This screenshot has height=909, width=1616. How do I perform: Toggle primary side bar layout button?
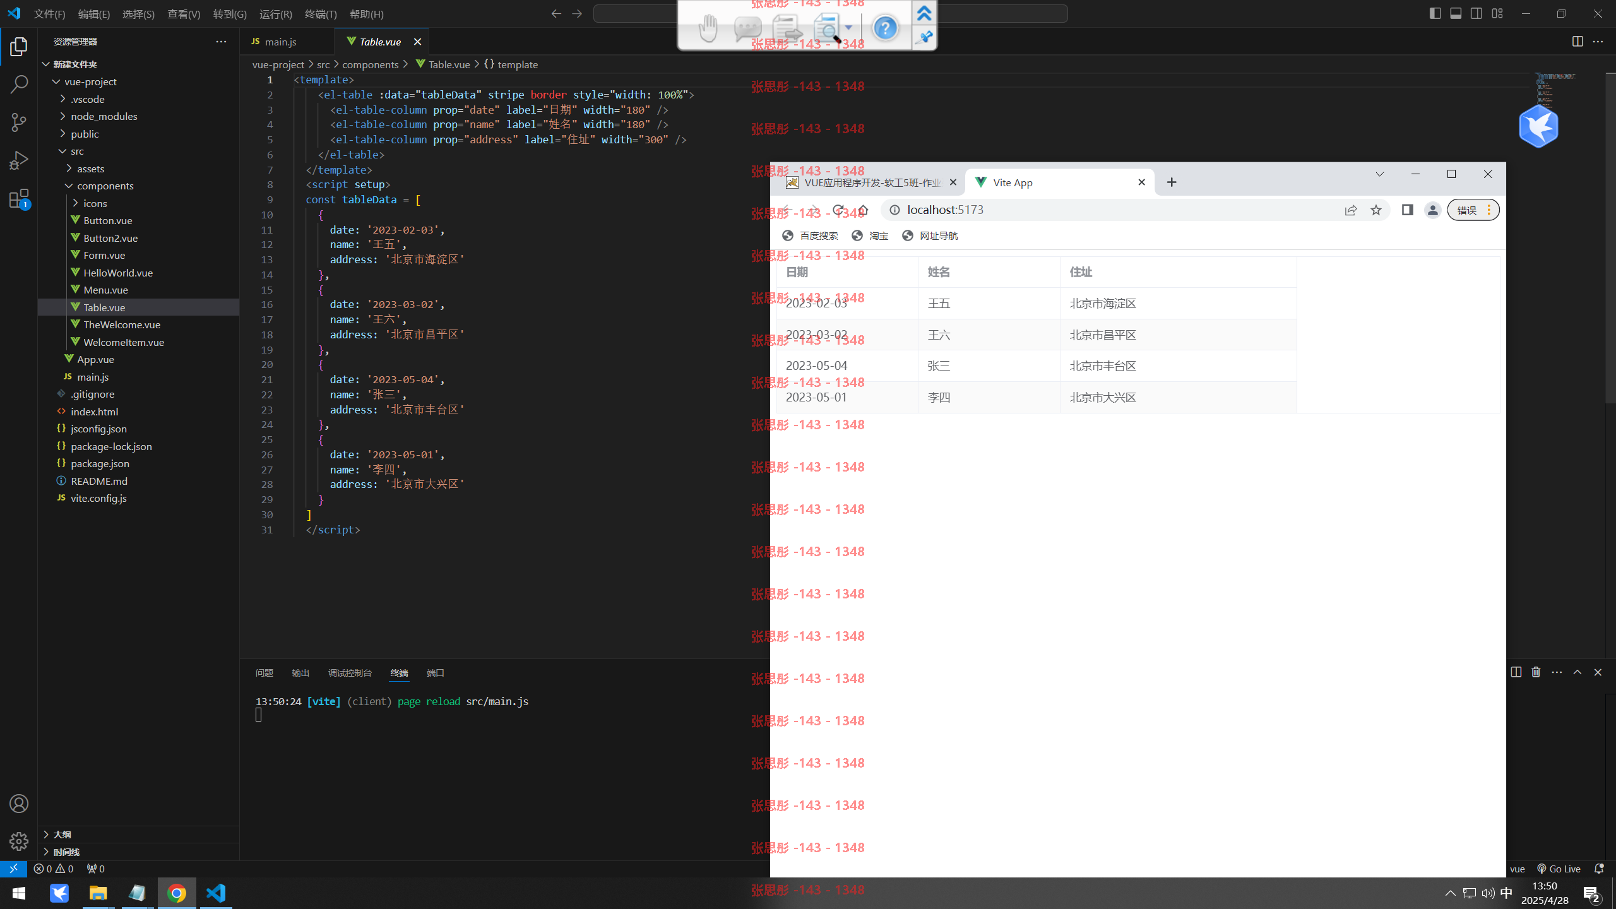(1435, 13)
